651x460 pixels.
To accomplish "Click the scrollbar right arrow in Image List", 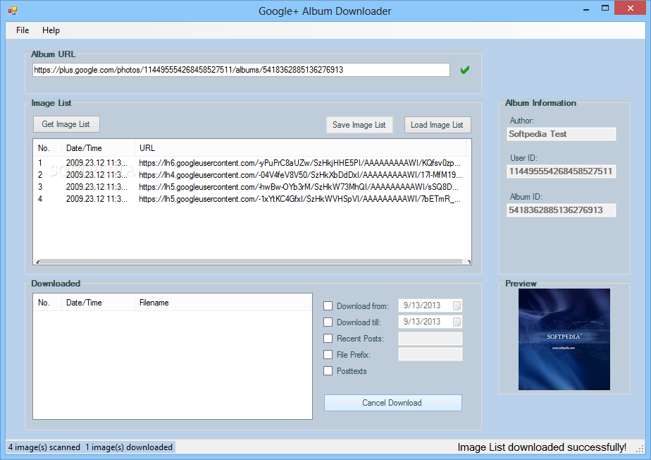I will click(x=469, y=262).
